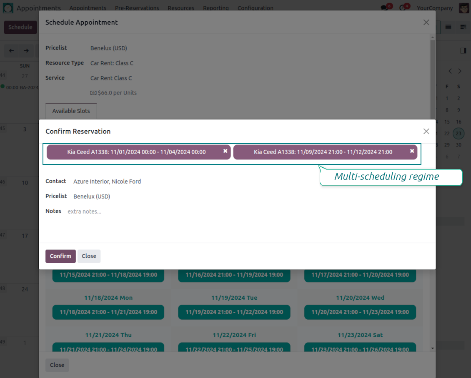The height and width of the screenshot is (378, 471).
Task: Switch to the list view icon
Action: click(x=448, y=27)
